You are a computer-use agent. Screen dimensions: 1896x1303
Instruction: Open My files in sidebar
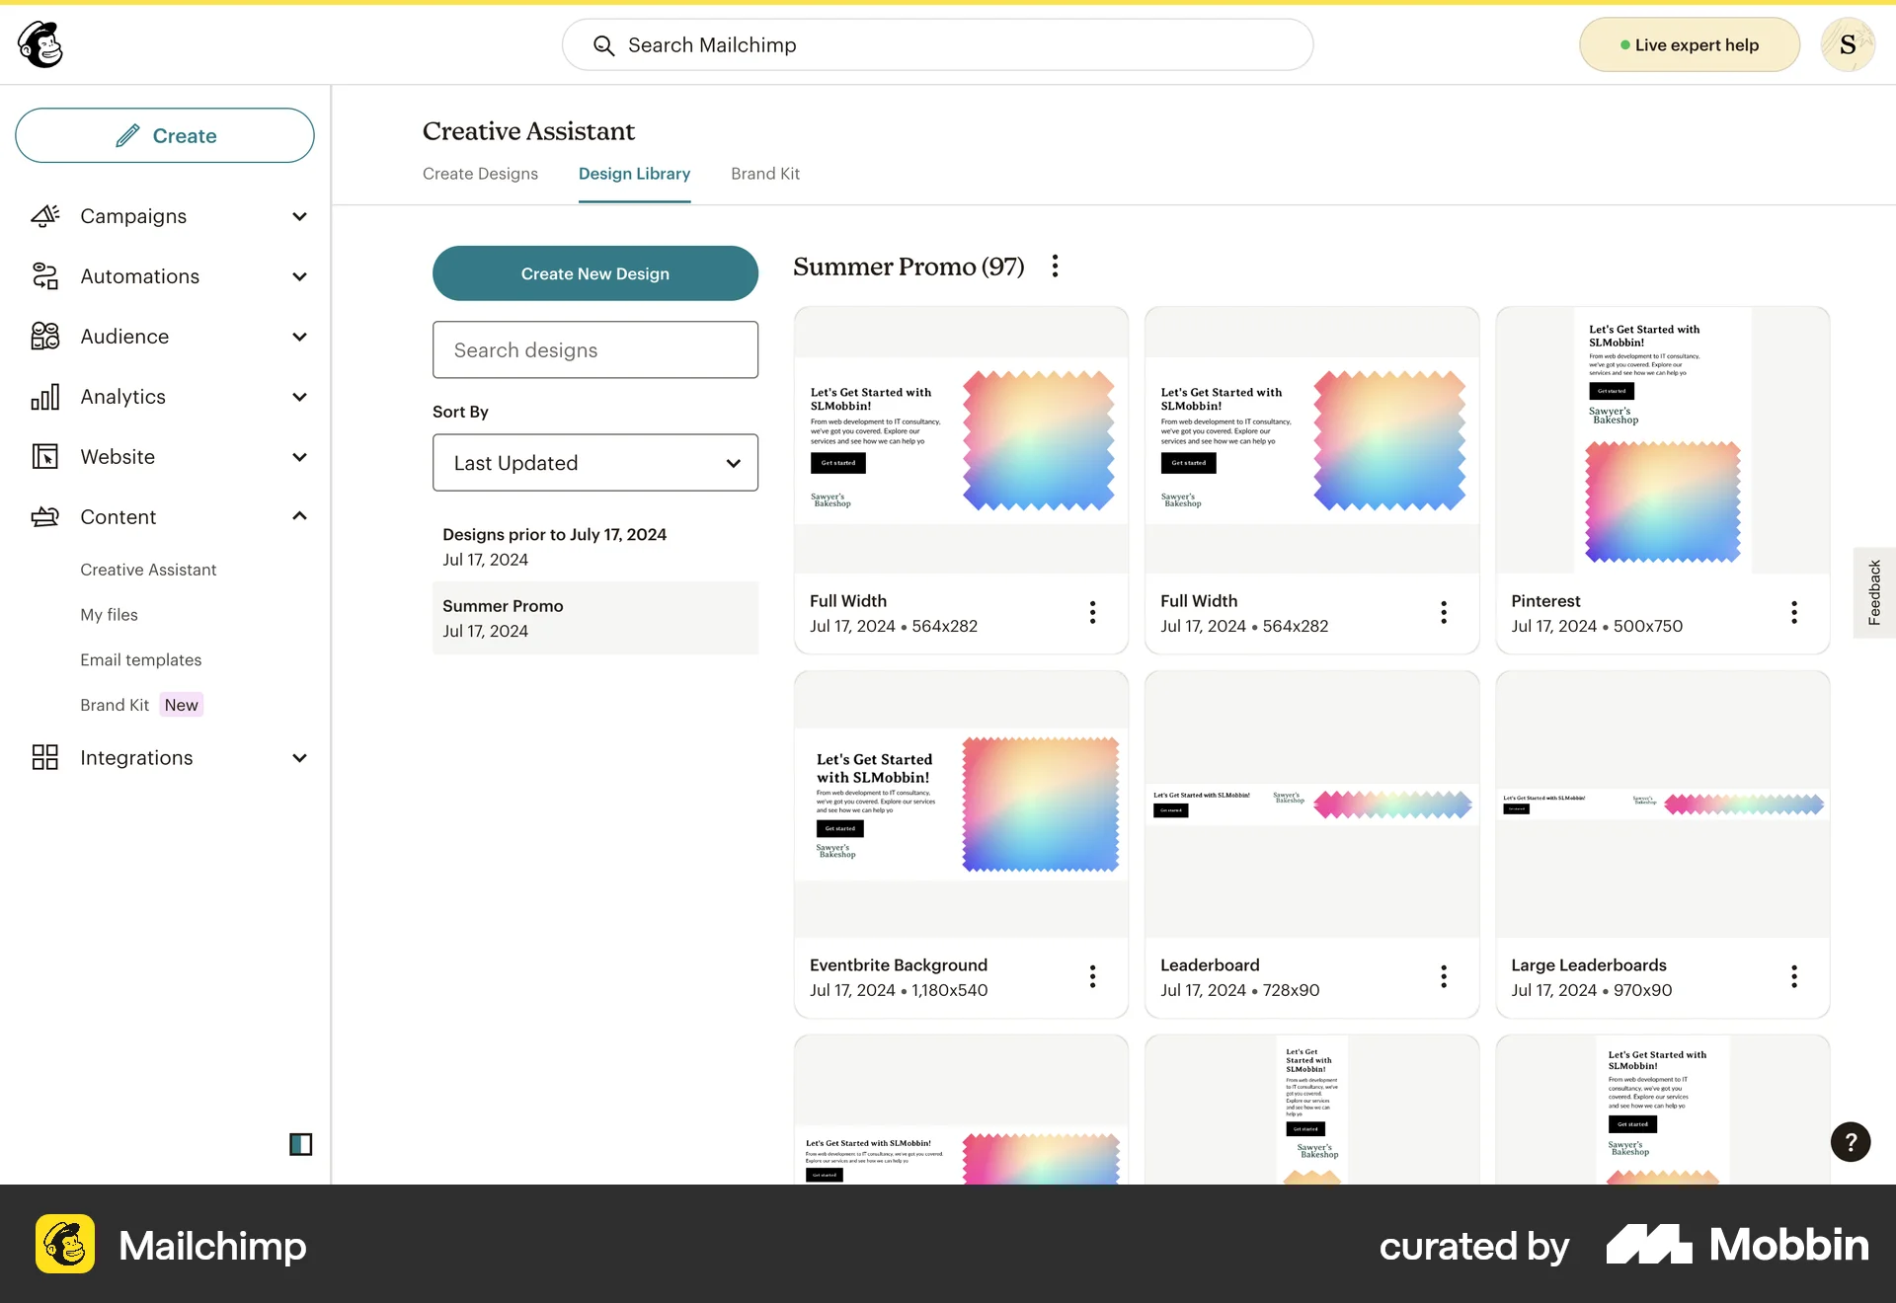(x=109, y=615)
